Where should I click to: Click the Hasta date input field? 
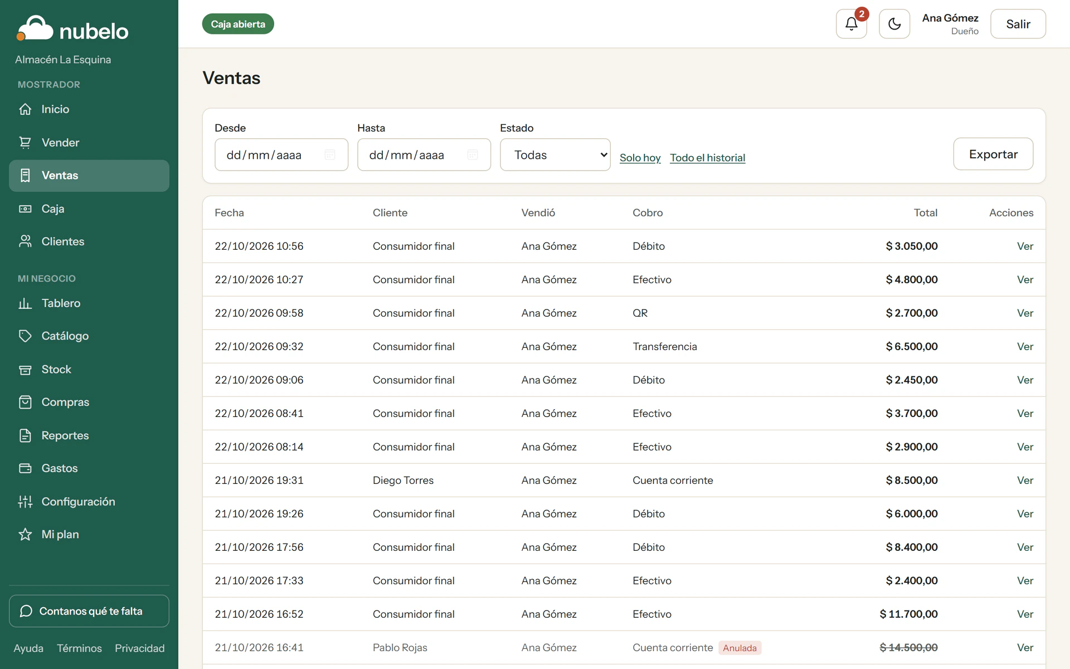click(424, 154)
